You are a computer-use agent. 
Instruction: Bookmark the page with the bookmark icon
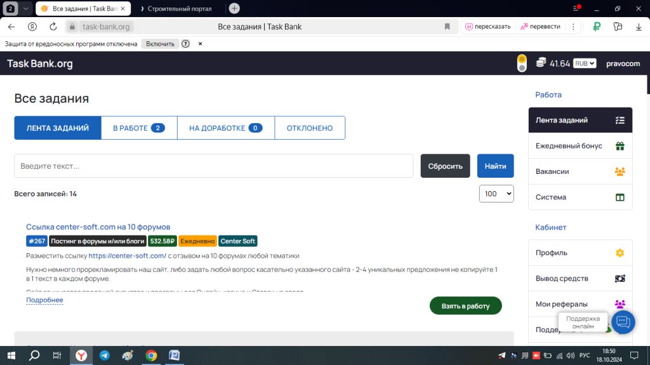tap(447, 27)
